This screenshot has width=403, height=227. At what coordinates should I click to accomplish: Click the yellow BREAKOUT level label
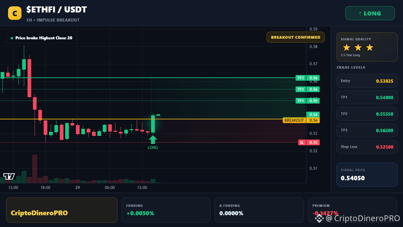301,120
